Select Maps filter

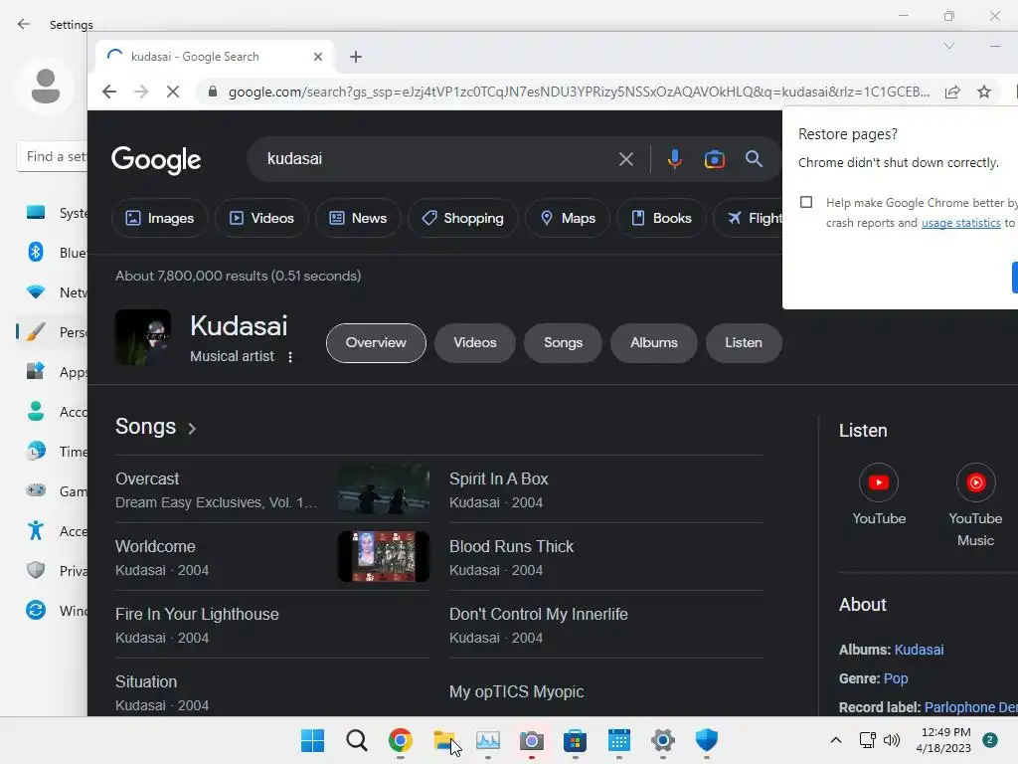point(568,218)
